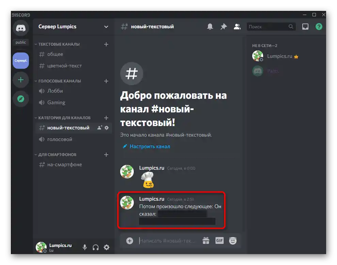Viewport: 337px width, 265px height.
Task: Open notification settings bell icon
Action: pos(210,27)
